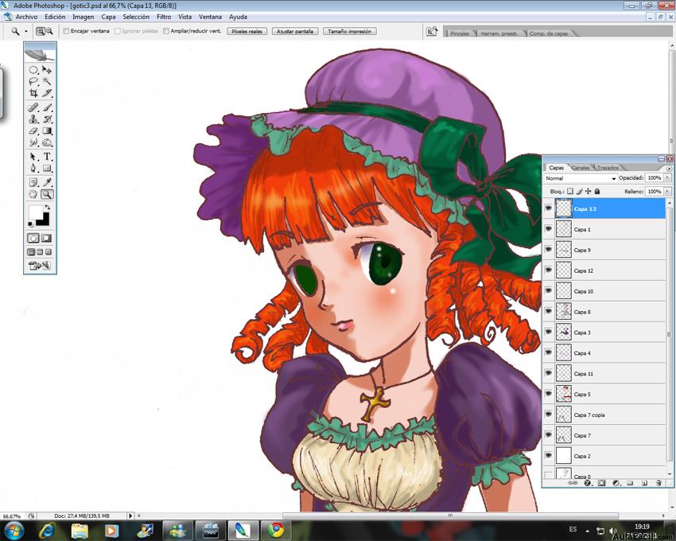This screenshot has height=541, width=676.
Task: Select the Eyedropper tool
Action: 47,182
